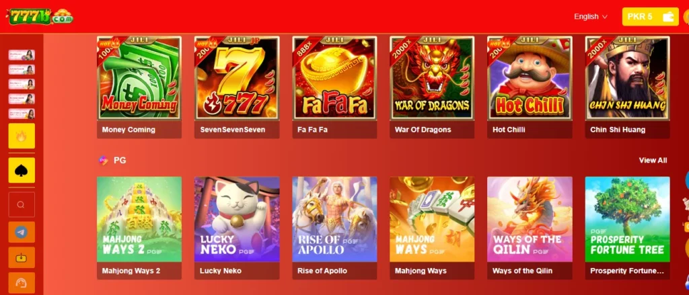The width and height of the screenshot is (689, 295).
Task: Launch the Money Coming game
Action: [139, 87]
